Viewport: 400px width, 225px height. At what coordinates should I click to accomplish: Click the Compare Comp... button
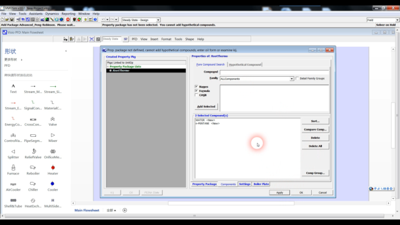pos(315,129)
